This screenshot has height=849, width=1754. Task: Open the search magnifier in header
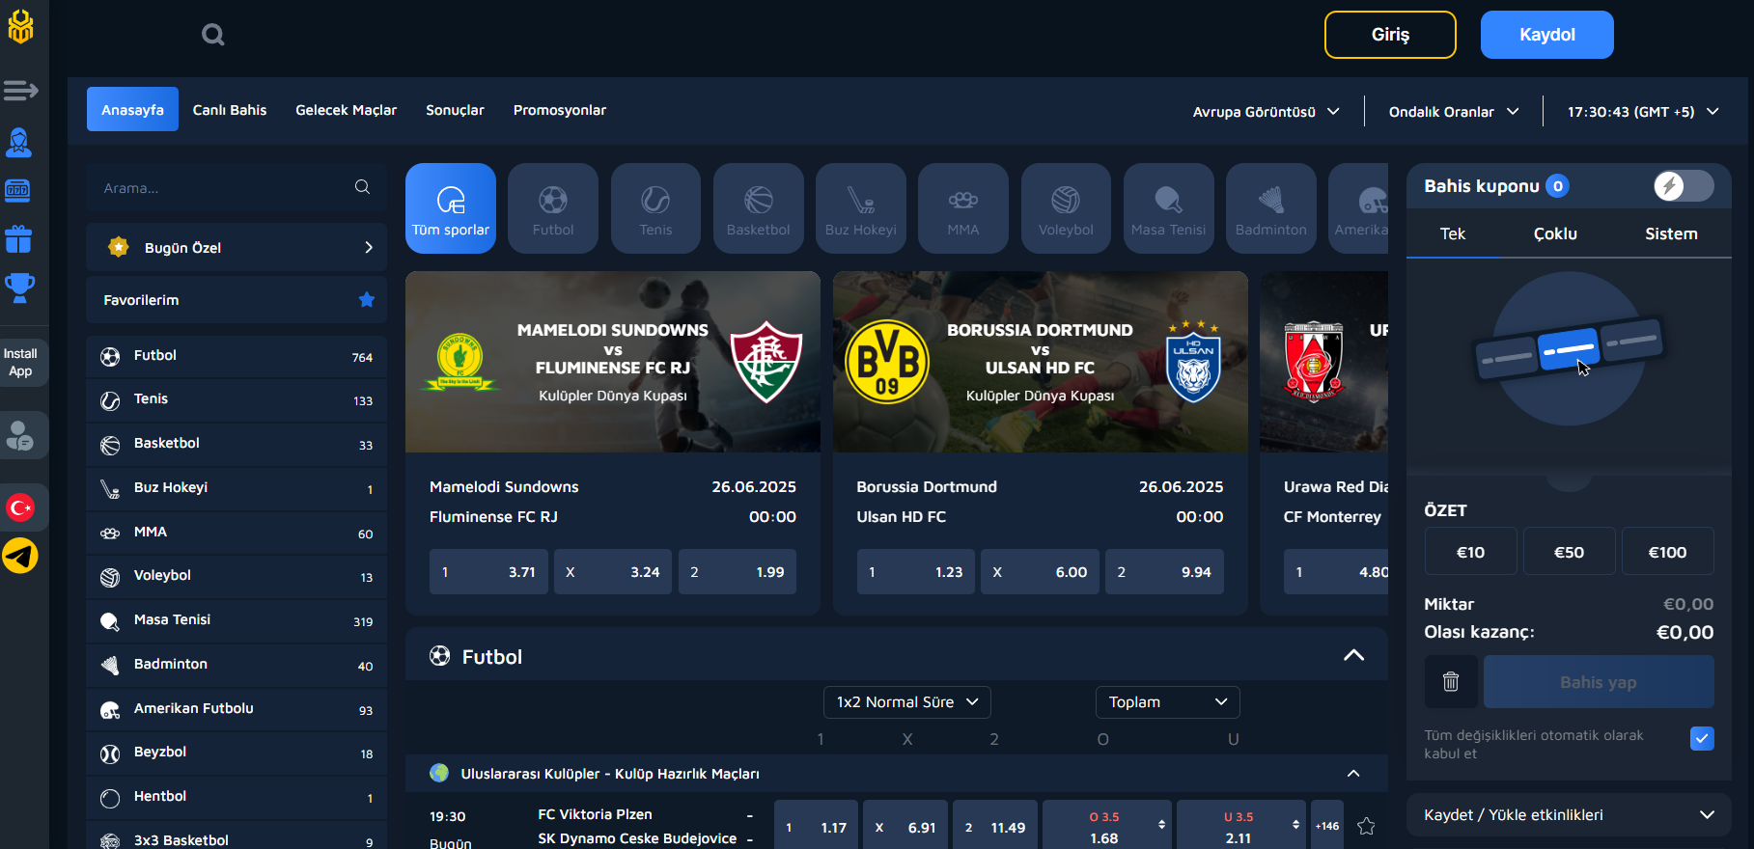[x=212, y=36]
